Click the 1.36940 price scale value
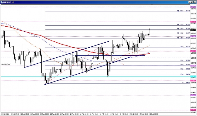Viewport: 197px width, 116px height. tap(193, 9)
